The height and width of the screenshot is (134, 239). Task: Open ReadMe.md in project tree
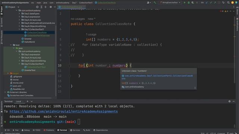(17, 89)
